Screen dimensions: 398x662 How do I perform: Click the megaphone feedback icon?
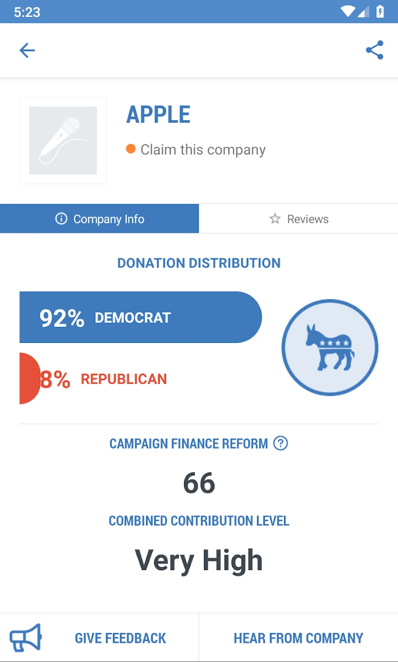[26, 638]
